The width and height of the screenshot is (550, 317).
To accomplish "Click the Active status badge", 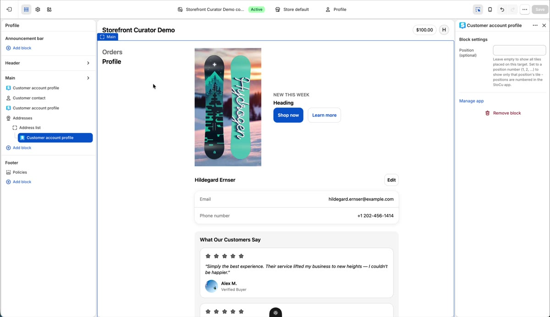I will tap(257, 10).
